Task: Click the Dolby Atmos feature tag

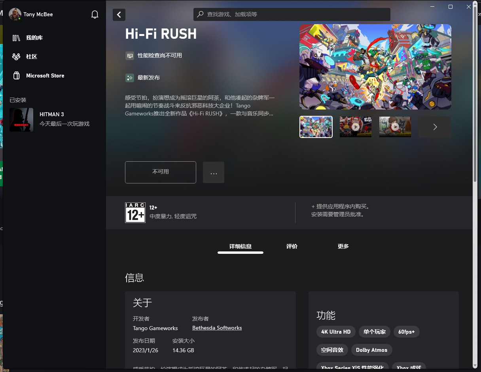Action: click(x=371, y=350)
